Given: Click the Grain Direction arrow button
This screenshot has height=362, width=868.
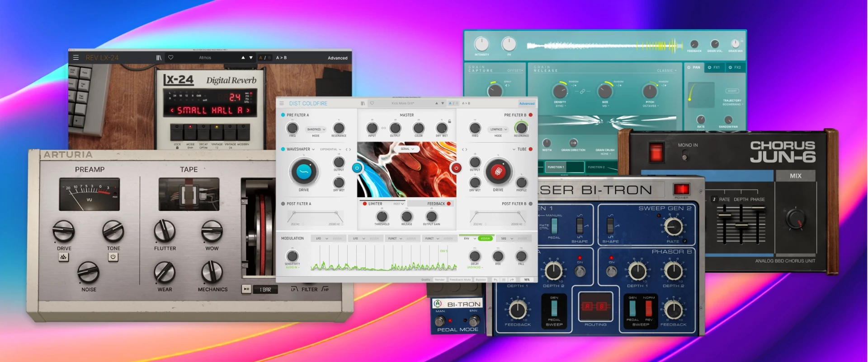Looking at the screenshot, I should click(573, 143).
